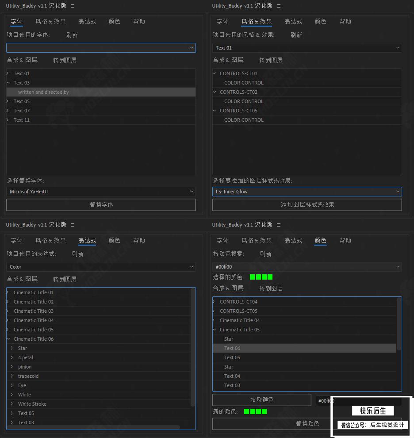Image resolution: width=414 pixels, height=438 pixels.
Task: Expand the pinion layer
Action: point(12,367)
